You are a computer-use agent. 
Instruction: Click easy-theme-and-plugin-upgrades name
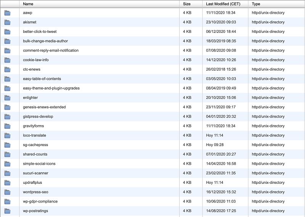[51, 88]
